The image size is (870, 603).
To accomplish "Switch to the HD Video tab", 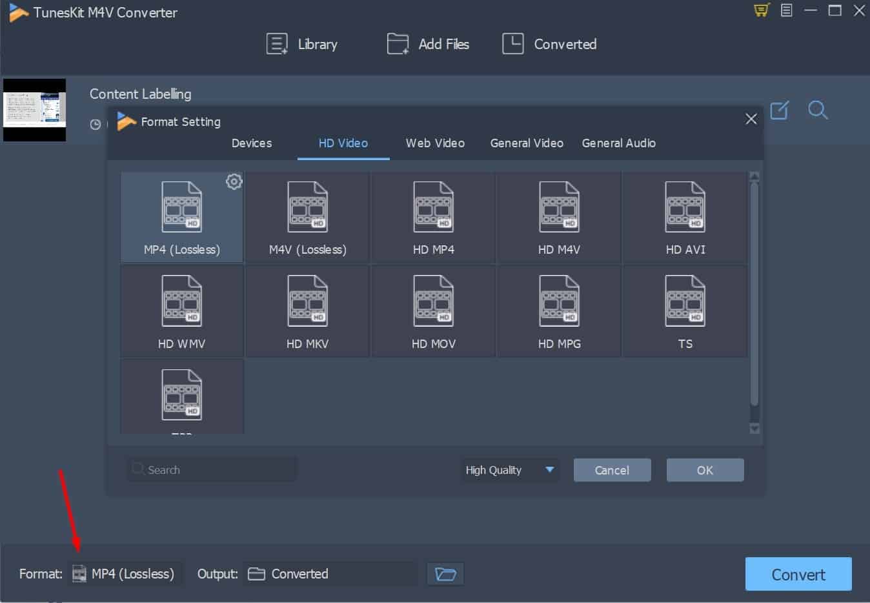I will (343, 143).
